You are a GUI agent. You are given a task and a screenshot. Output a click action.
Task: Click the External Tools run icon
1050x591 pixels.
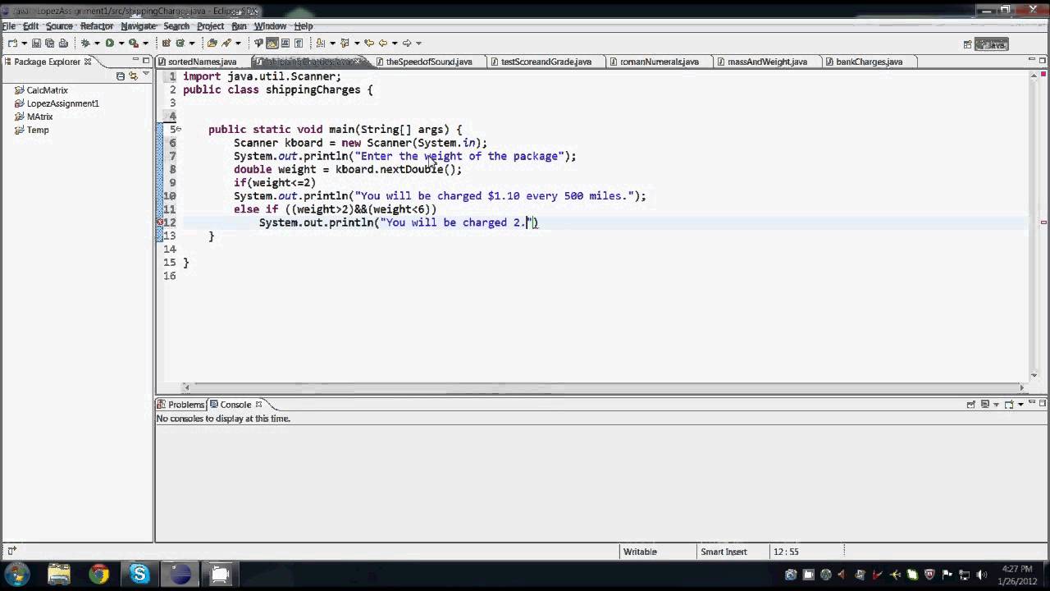pos(133,43)
